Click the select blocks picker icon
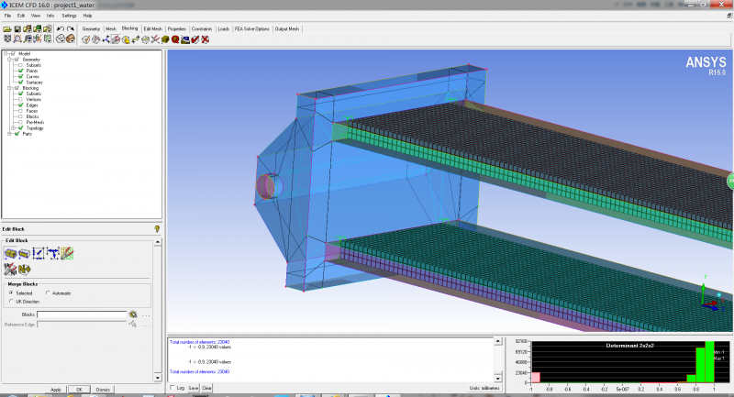Image resolution: width=734 pixels, height=397 pixels. pos(133,314)
